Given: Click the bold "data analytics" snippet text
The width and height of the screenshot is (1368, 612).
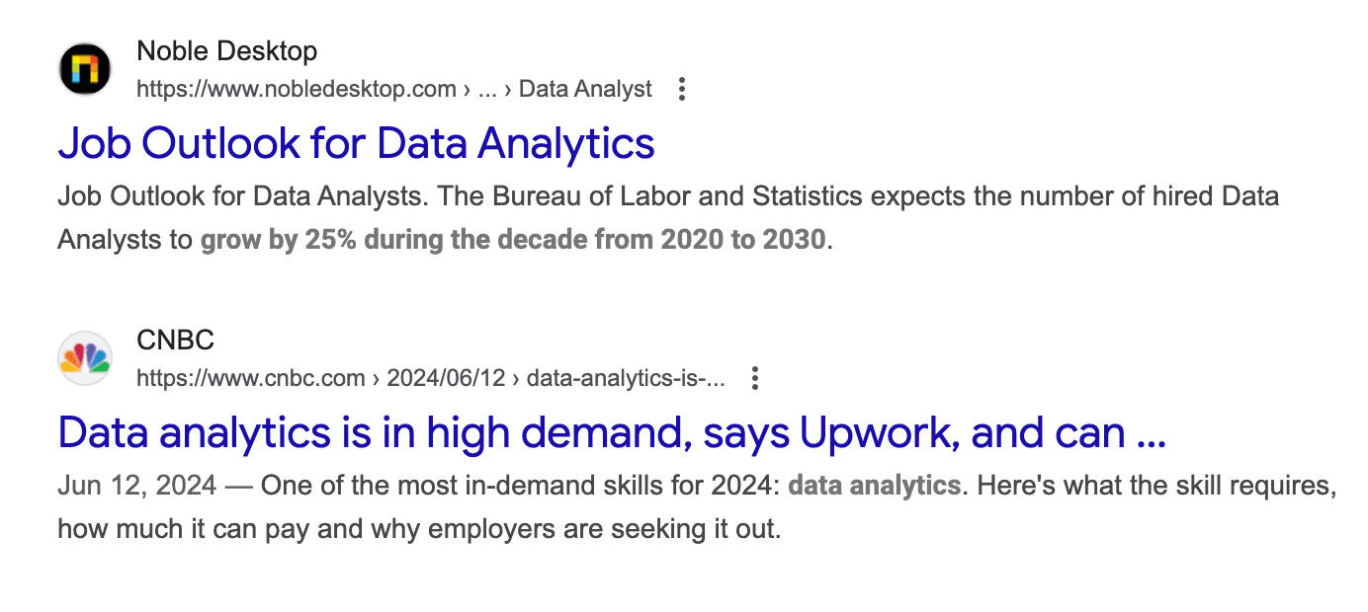Looking at the screenshot, I should click(874, 486).
